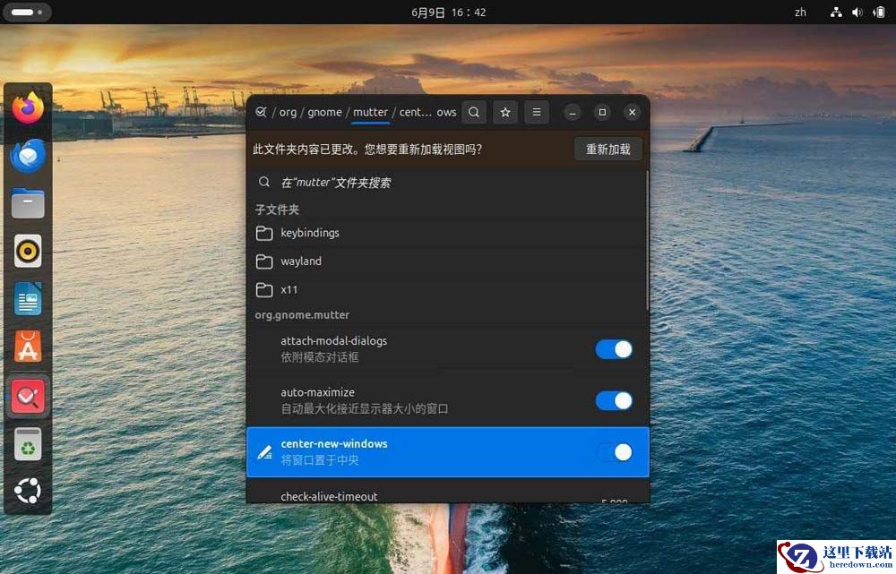This screenshot has height=574, width=896.
Task: Open the date and time clock menu
Action: tap(449, 12)
